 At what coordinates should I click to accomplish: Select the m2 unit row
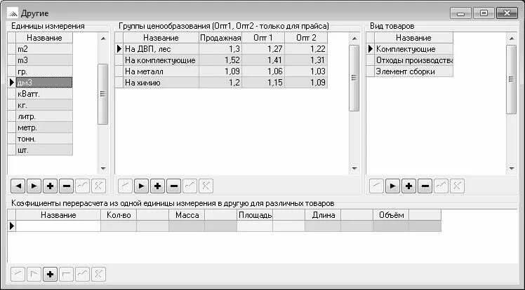[44, 49]
